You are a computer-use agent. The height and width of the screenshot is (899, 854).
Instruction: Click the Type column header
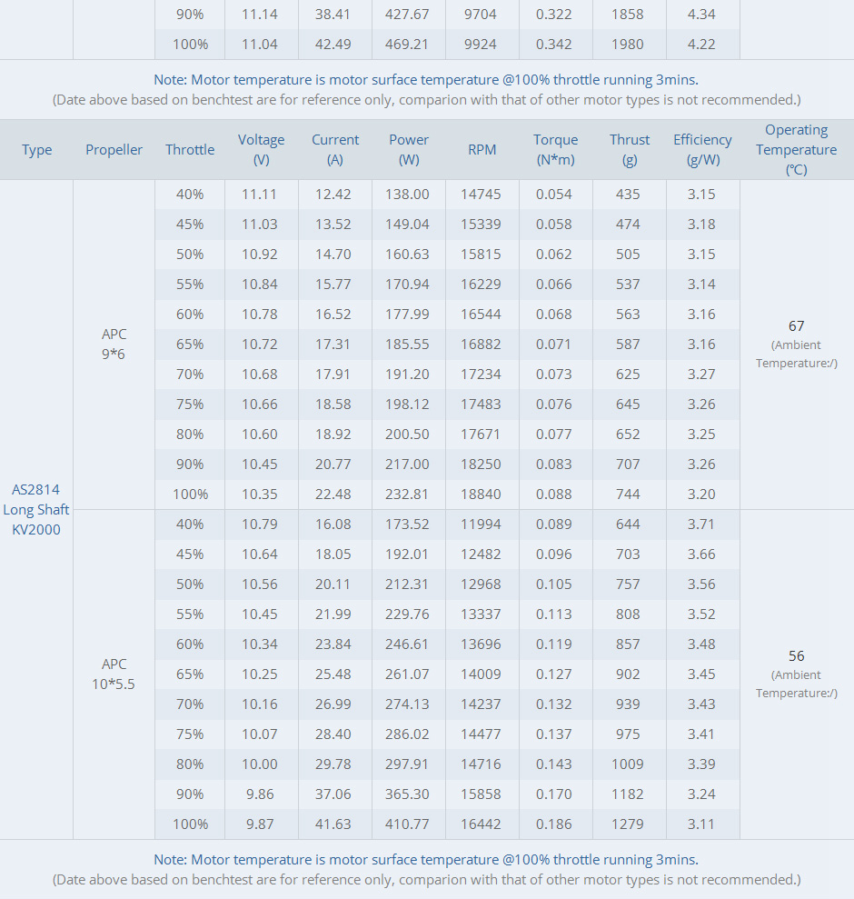(36, 150)
